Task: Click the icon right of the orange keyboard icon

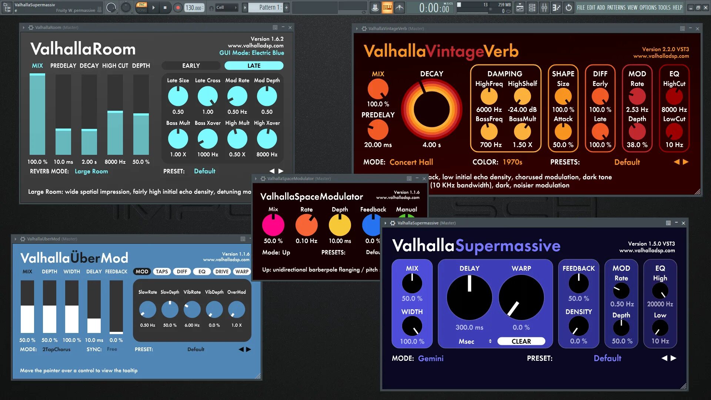Action: point(399,7)
